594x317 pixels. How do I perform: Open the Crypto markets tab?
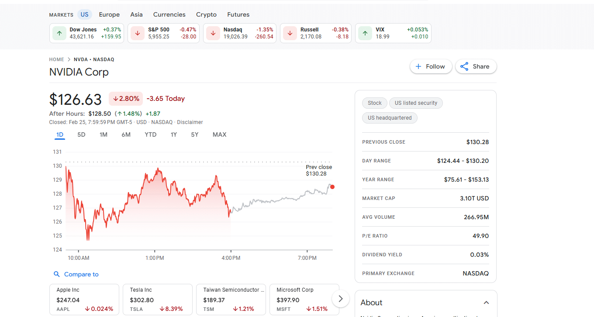pos(206,14)
